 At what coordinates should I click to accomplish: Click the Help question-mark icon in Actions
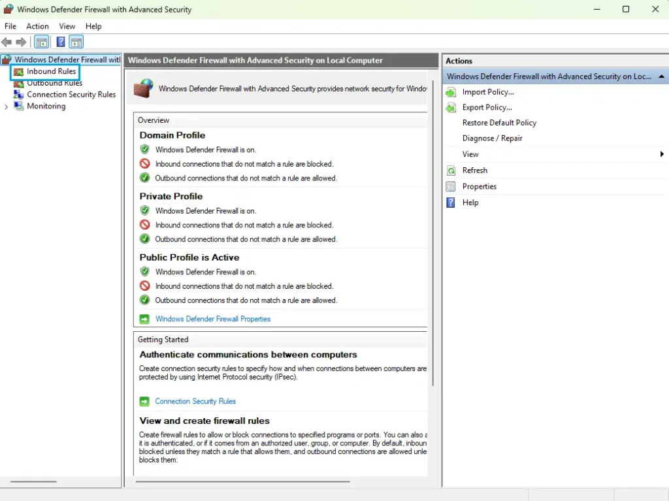[x=451, y=202]
